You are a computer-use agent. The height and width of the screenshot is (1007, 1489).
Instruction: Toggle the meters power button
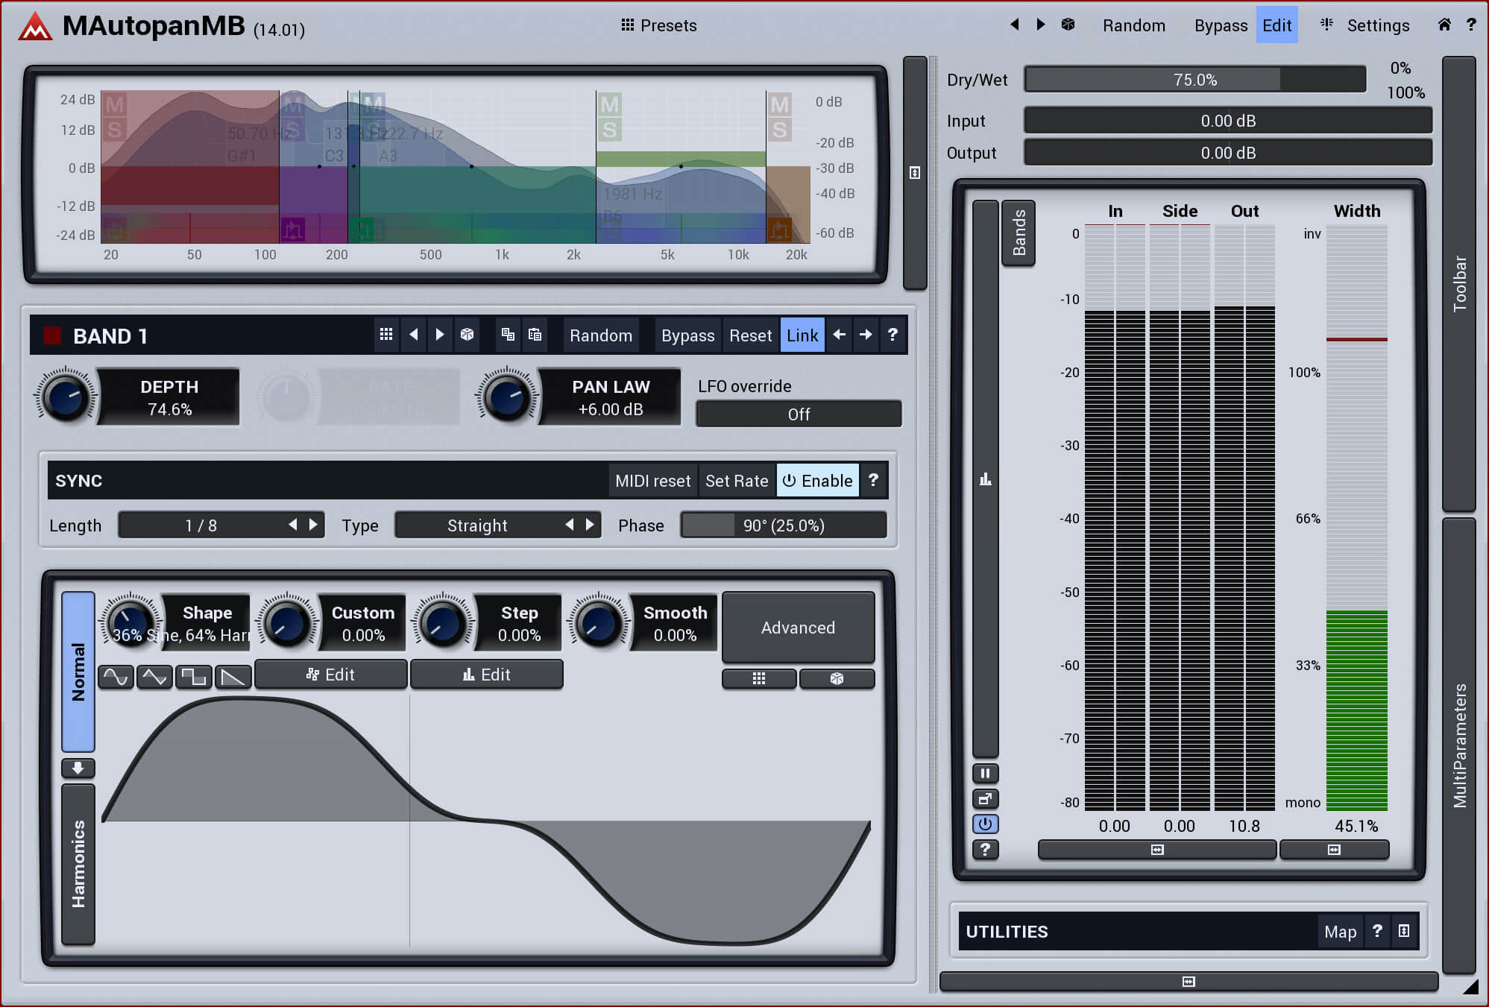click(x=985, y=824)
